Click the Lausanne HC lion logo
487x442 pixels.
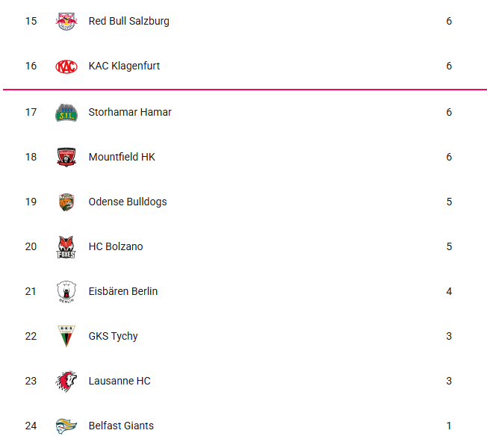coord(66,381)
